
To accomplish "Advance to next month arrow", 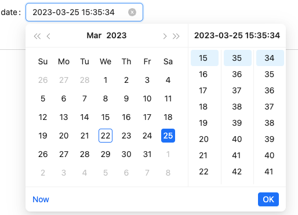I will point(165,36).
